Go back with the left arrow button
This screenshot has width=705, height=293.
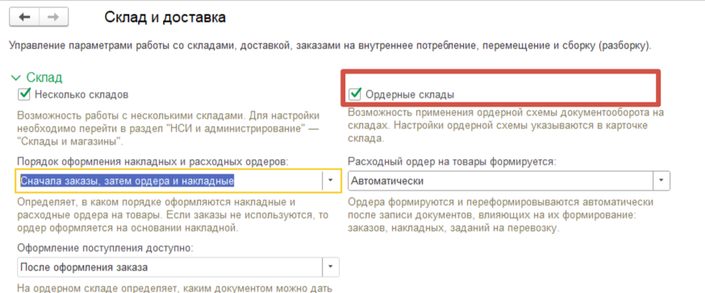tap(24, 17)
